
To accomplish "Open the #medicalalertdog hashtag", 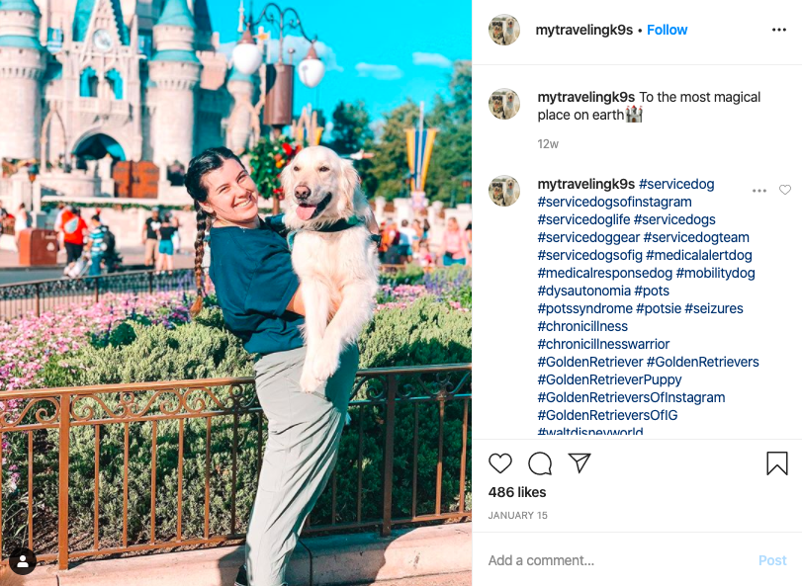I will pyautogui.click(x=698, y=255).
